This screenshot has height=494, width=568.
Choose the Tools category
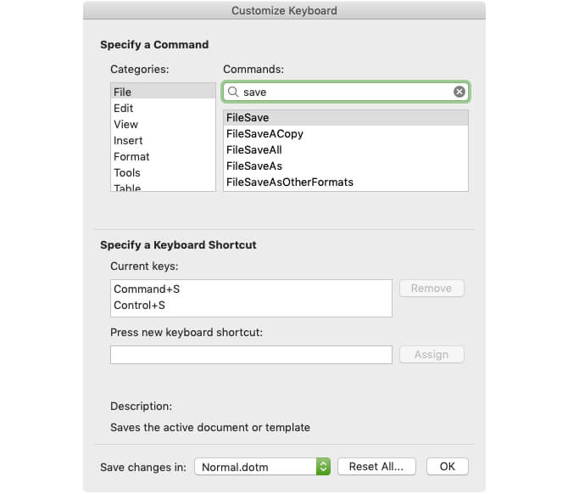(x=127, y=172)
